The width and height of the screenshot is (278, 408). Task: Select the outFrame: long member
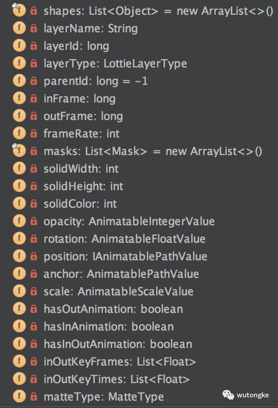point(83,116)
